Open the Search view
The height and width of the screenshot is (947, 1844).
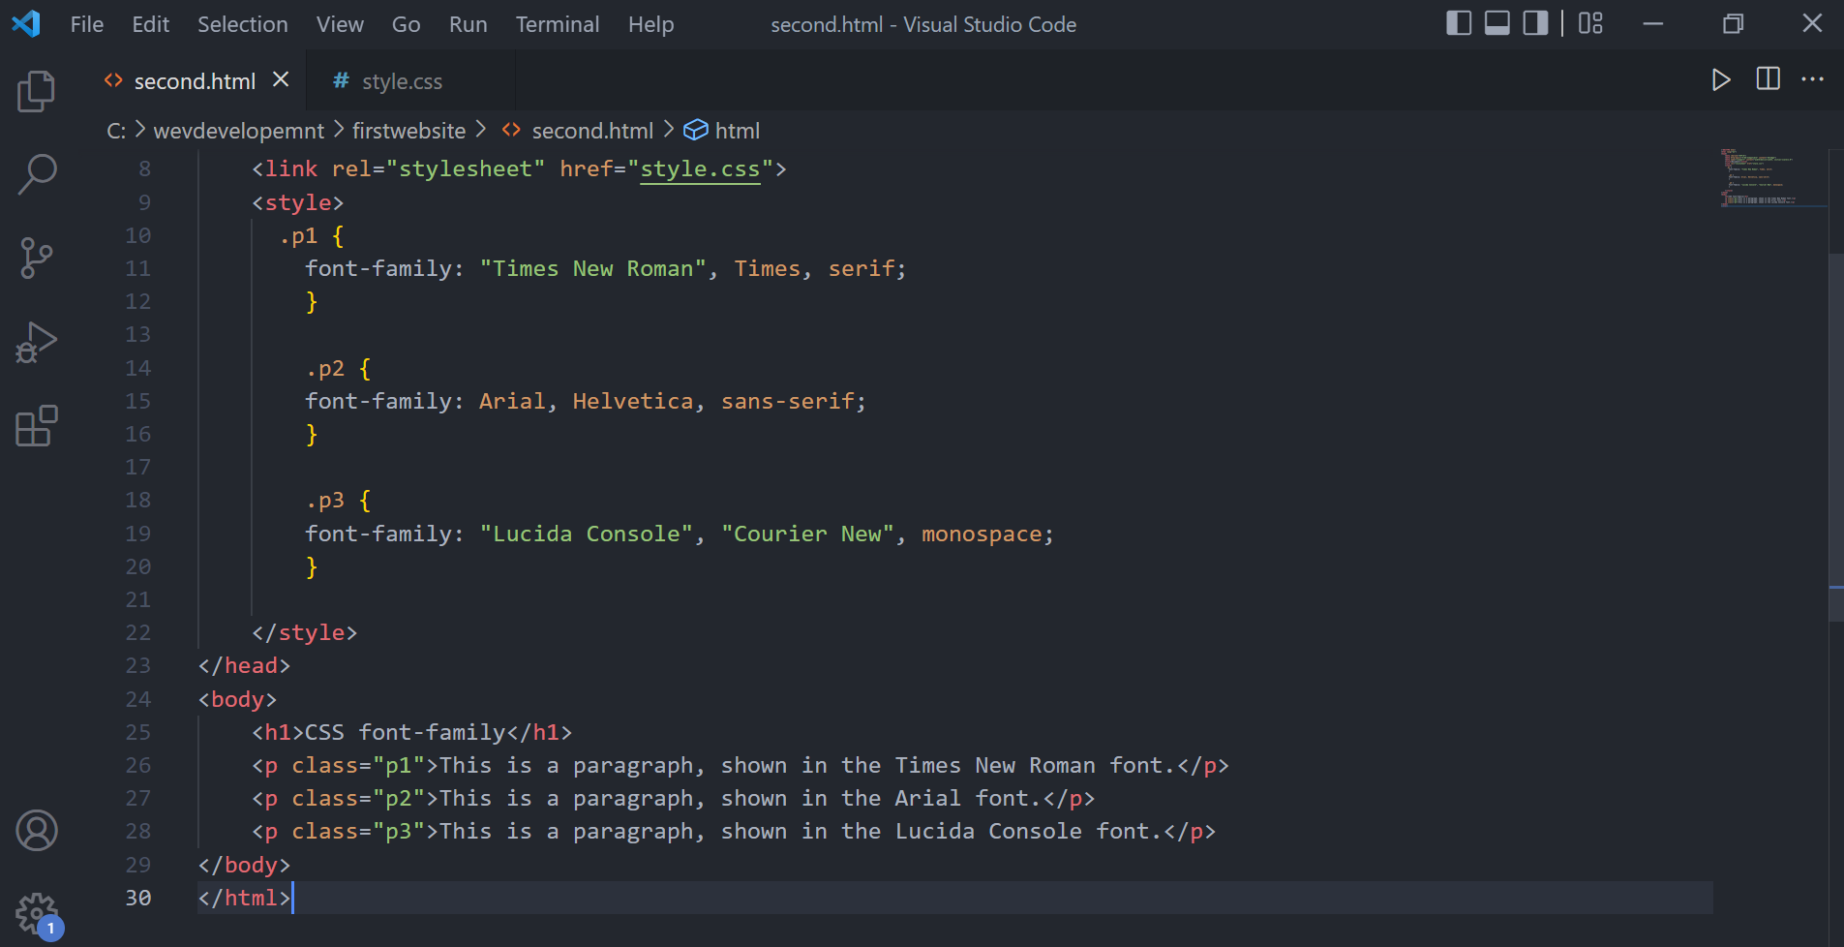[x=37, y=174]
